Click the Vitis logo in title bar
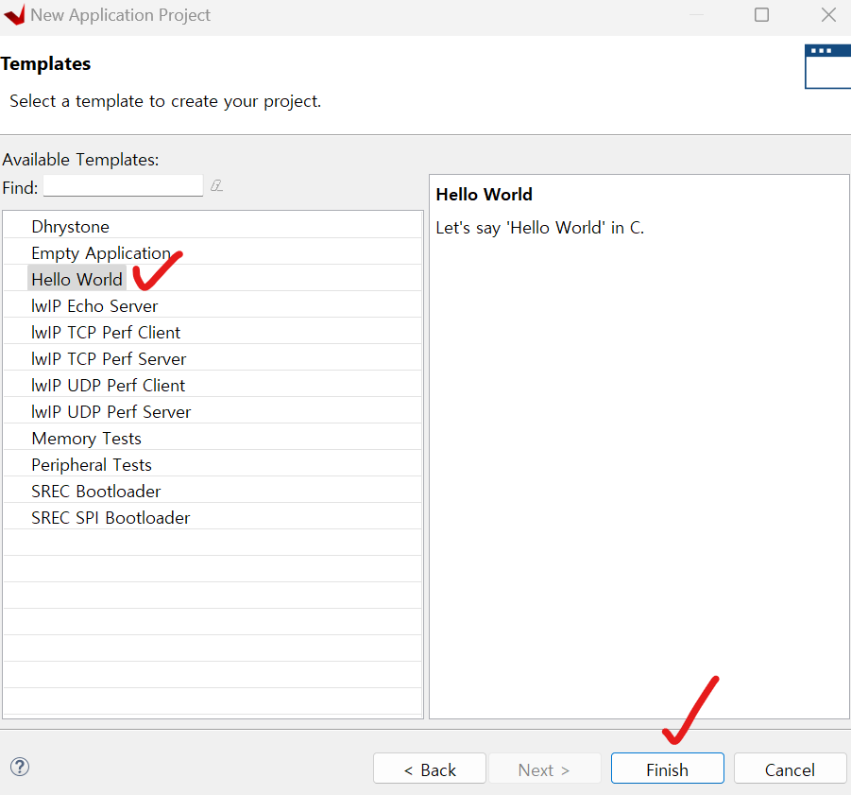This screenshot has width=851, height=795. point(15,15)
